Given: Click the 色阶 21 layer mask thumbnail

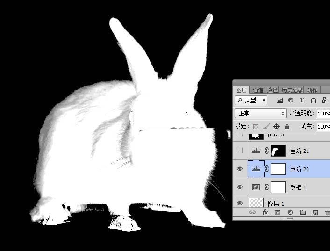Looking at the screenshot, I should tap(278, 151).
